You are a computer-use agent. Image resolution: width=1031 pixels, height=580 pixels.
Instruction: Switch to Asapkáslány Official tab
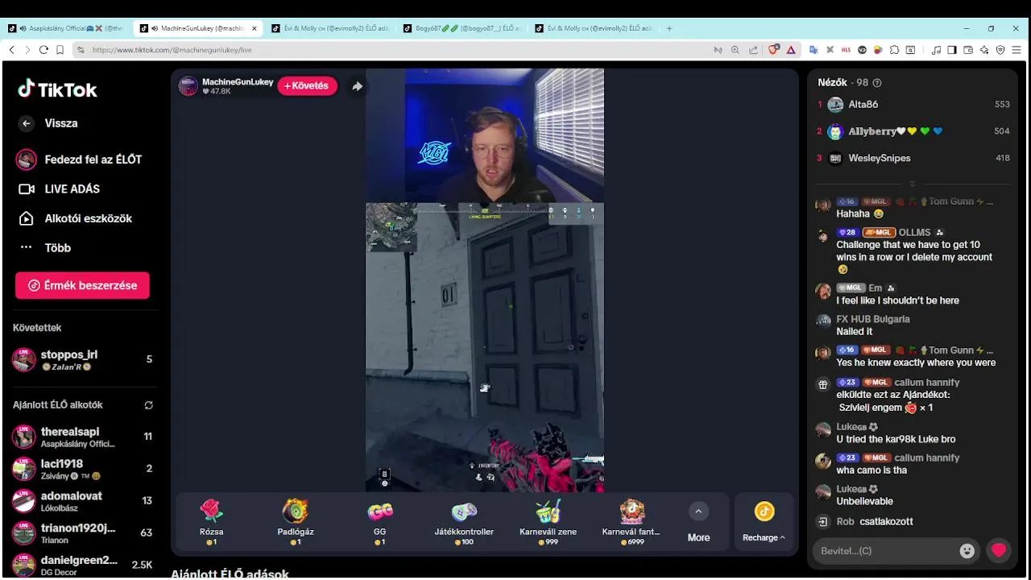pyautogui.click(x=66, y=28)
